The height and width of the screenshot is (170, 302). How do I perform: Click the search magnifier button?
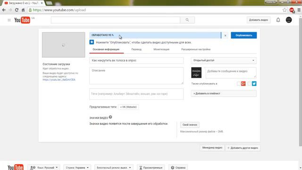(x=187, y=20)
